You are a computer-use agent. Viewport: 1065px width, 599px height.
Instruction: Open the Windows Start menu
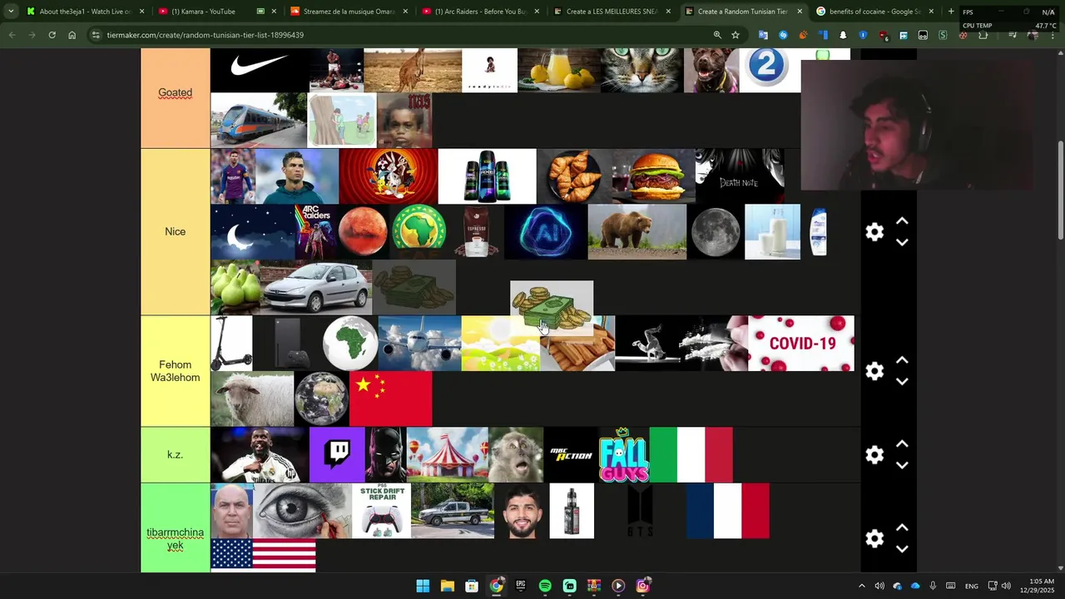[423, 586]
